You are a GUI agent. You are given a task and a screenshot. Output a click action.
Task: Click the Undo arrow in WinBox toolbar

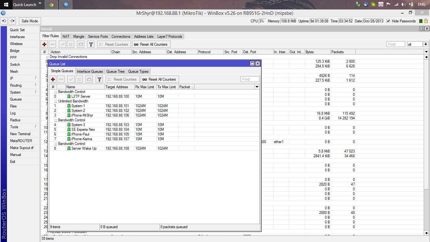[x=4, y=21]
